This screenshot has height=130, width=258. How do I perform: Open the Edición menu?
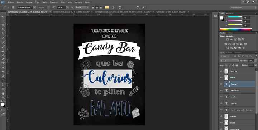pyautogui.click(x=20, y=2)
